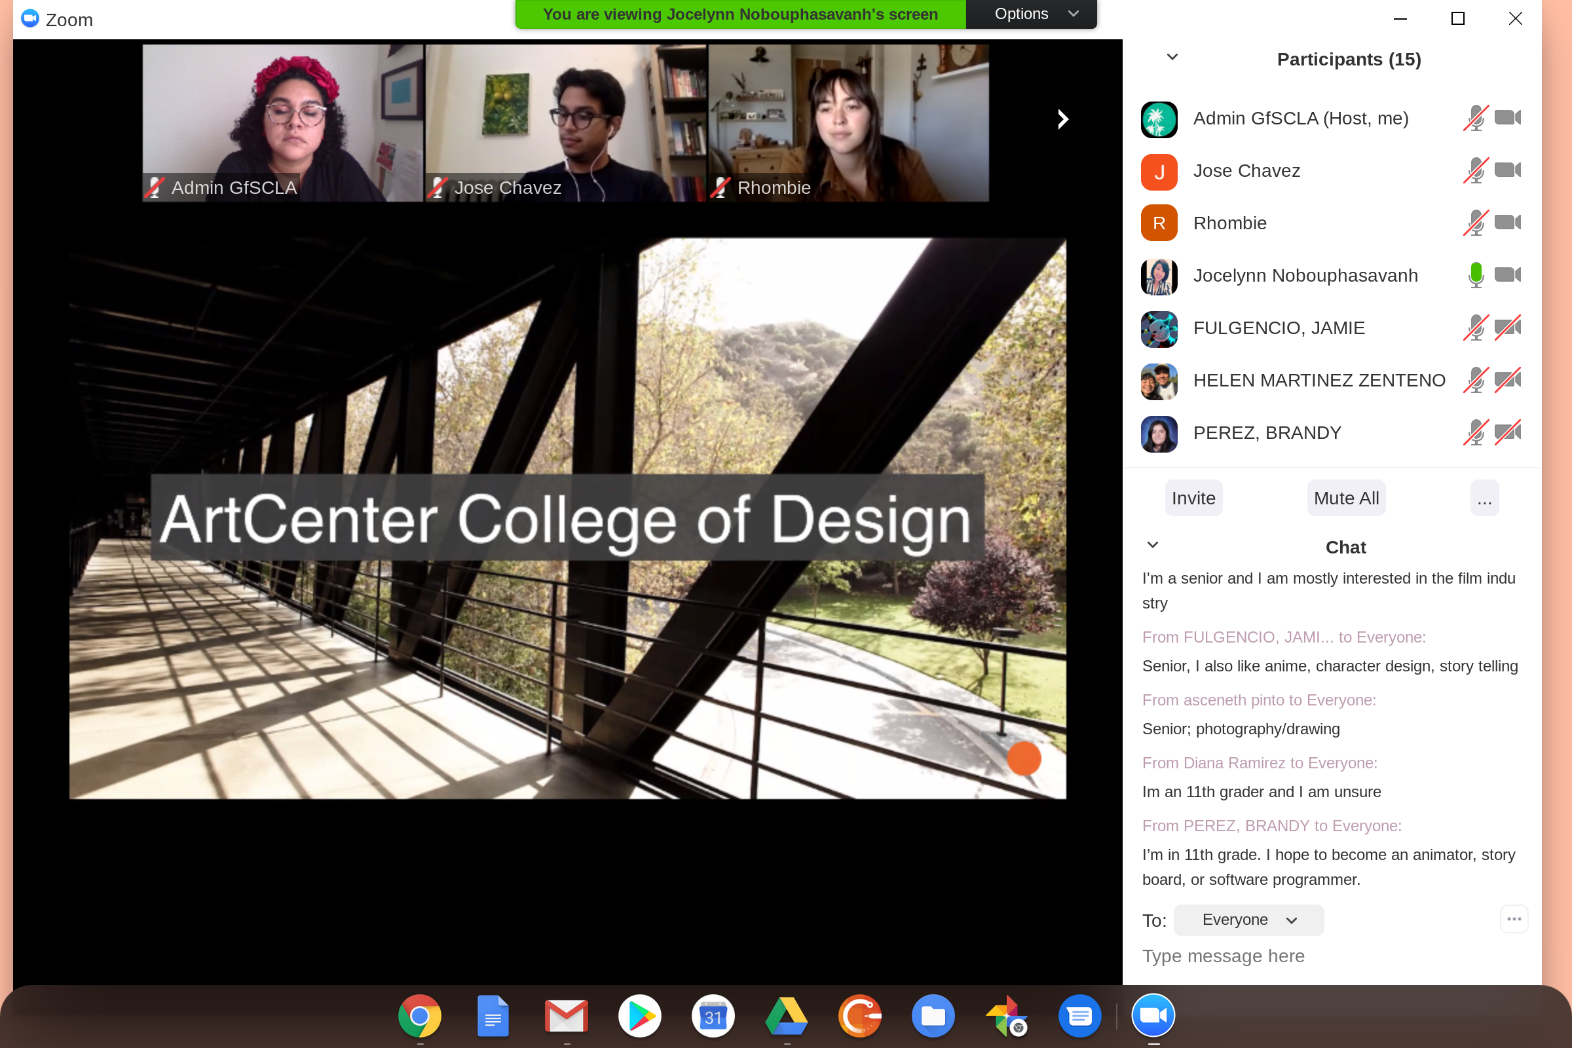Open Play Store from the shelf

point(640,1017)
